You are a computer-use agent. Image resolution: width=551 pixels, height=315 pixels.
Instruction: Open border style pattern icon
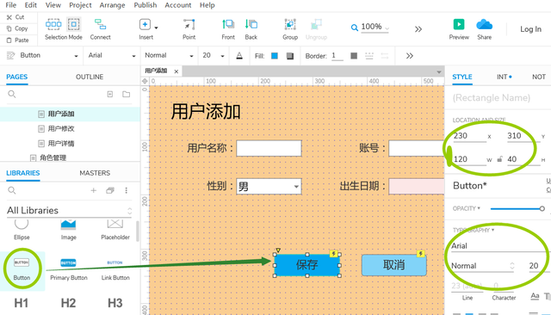tap(369, 56)
